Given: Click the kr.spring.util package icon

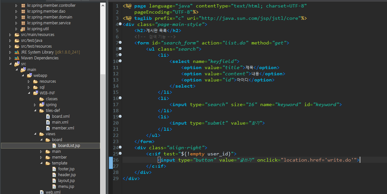Looking at the screenshot, I should 23,29.
